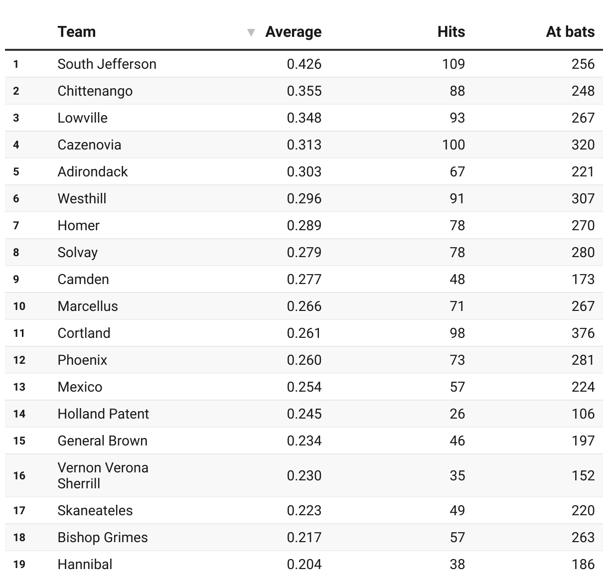Click the sort arrow beside Average

coord(251,33)
